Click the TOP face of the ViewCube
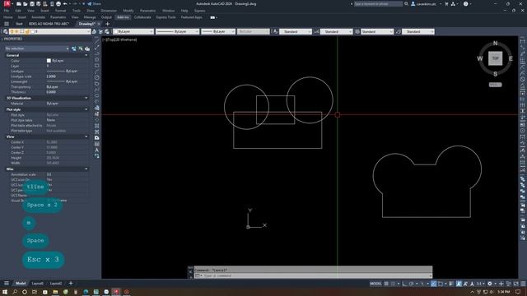 [x=495, y=58]
